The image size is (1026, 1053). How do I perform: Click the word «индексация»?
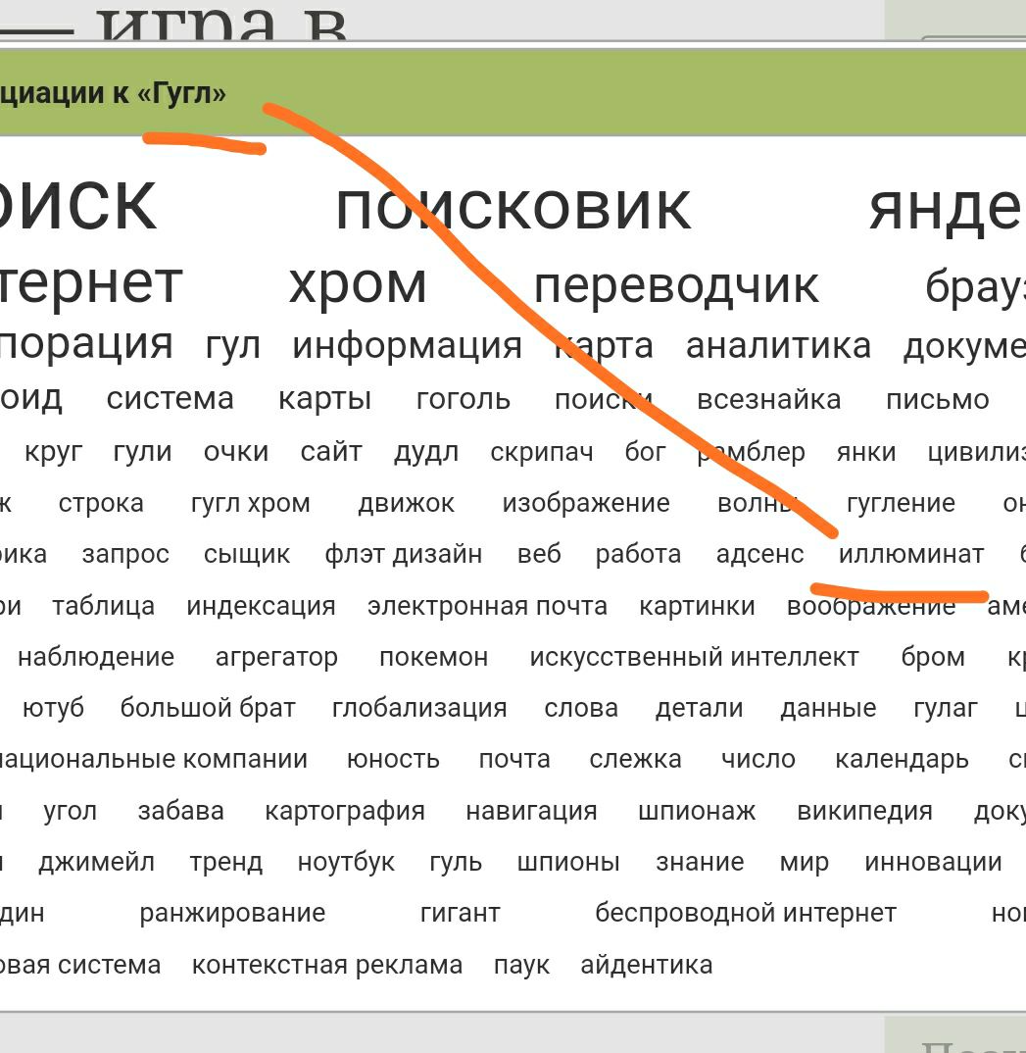pos(262,607)
